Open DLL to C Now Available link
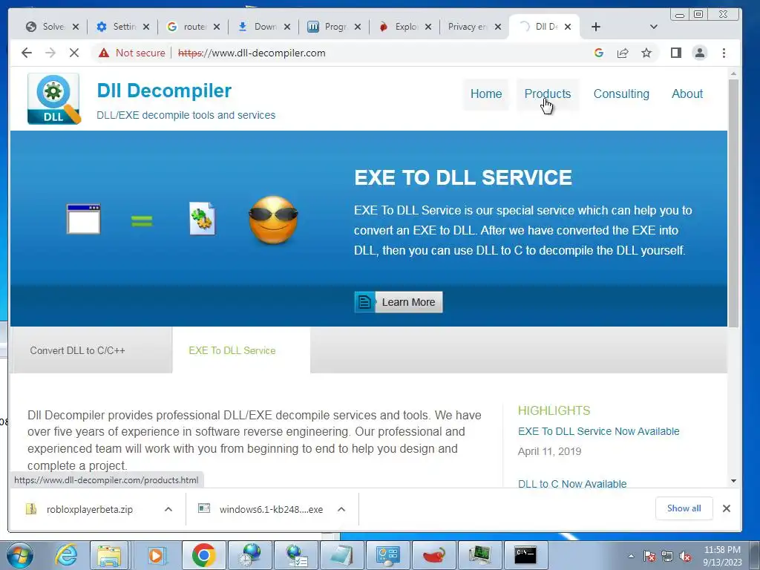This screenshot has height=570, width=760. pyautogui.click(x=572, y=484)
